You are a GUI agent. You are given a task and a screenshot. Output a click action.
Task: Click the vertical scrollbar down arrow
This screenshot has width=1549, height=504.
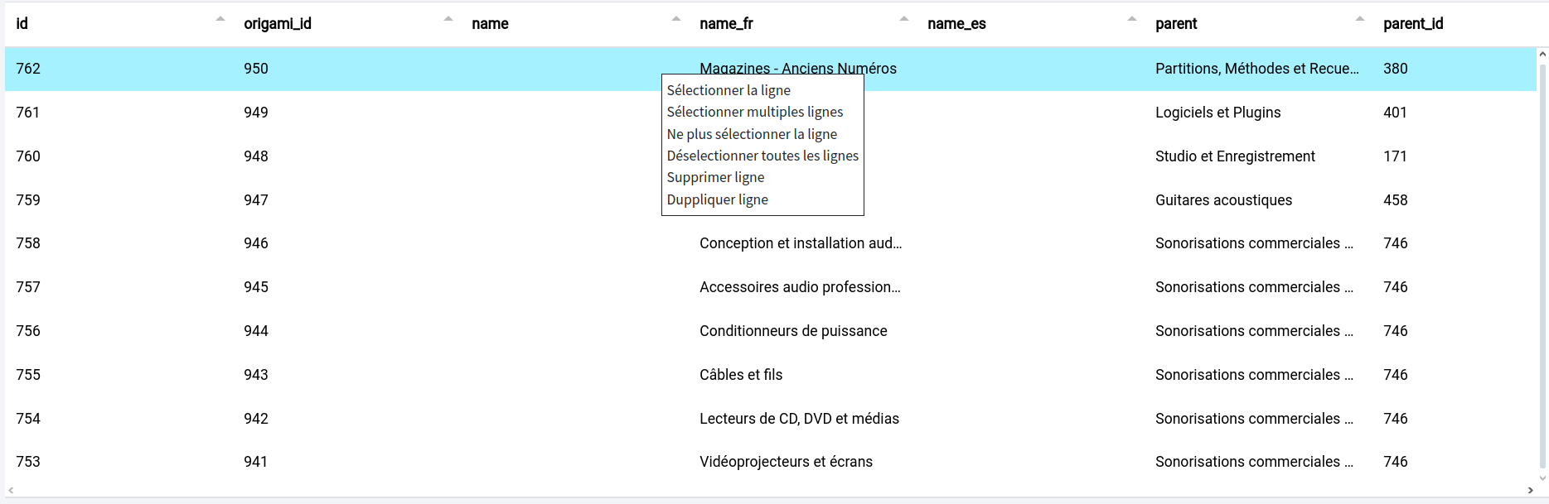tap(1542, 478)
